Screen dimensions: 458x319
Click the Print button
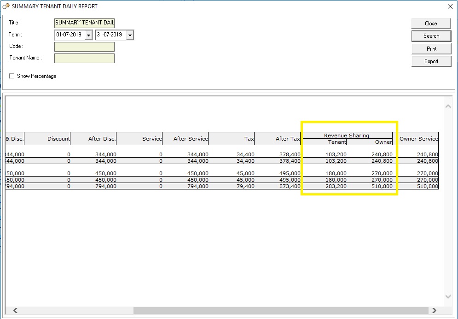431,48
